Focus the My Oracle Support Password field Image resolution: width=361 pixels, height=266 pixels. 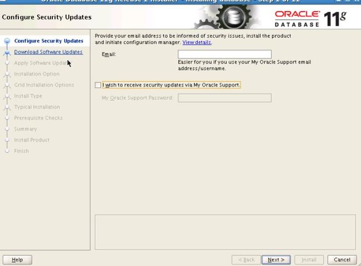pyautogui.click(x=224, y=98)
